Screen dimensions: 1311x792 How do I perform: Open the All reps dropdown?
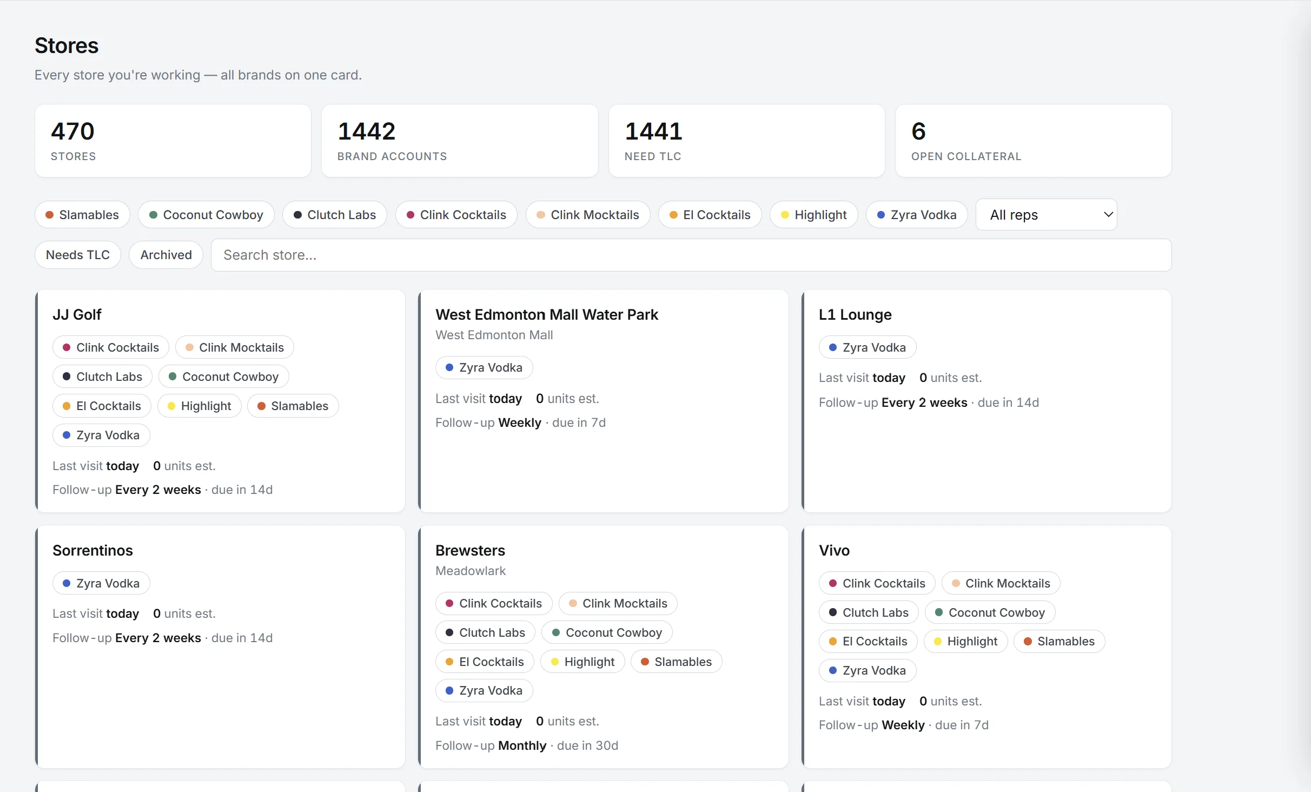(1047, 215)
